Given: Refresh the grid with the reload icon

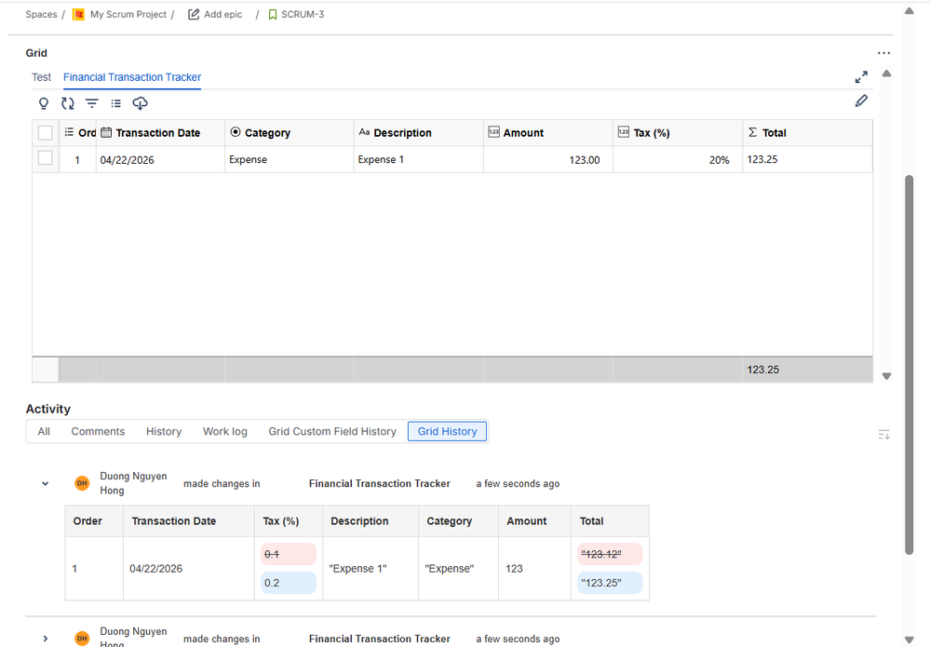Looking at the screenshot, I should tap(68, 103).
